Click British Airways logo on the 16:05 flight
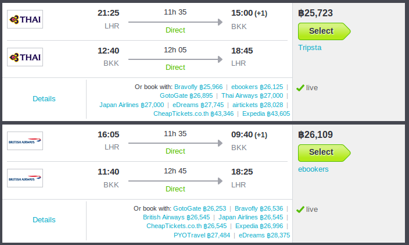The image size is (409, 245). (x=25, y=141)
